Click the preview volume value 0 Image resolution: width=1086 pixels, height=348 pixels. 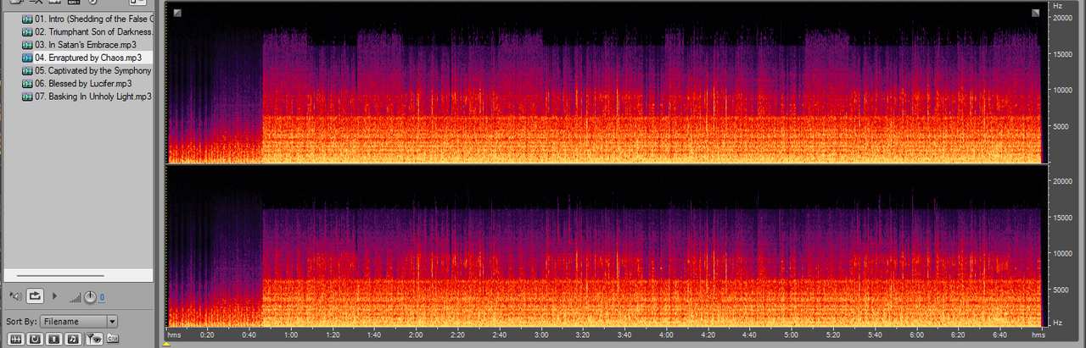point(103,298)
